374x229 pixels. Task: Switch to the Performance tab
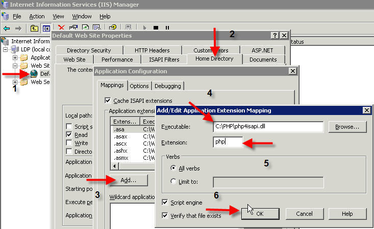pyautogui.click(x=117, y=60)
